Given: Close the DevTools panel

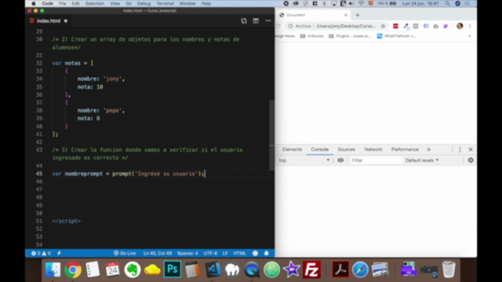Looking at the screenshot, I should (x=471, y=150).
